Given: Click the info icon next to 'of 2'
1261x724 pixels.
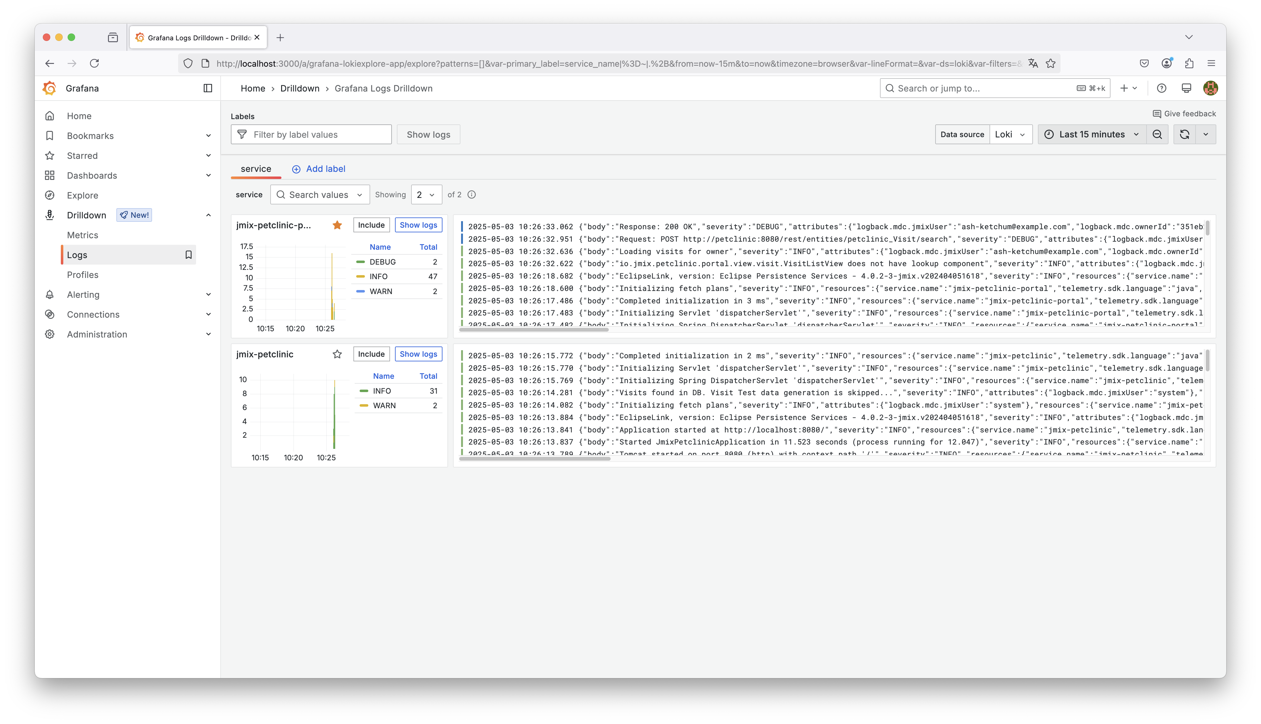Looking at the screenshot, I should coord(472,194).
